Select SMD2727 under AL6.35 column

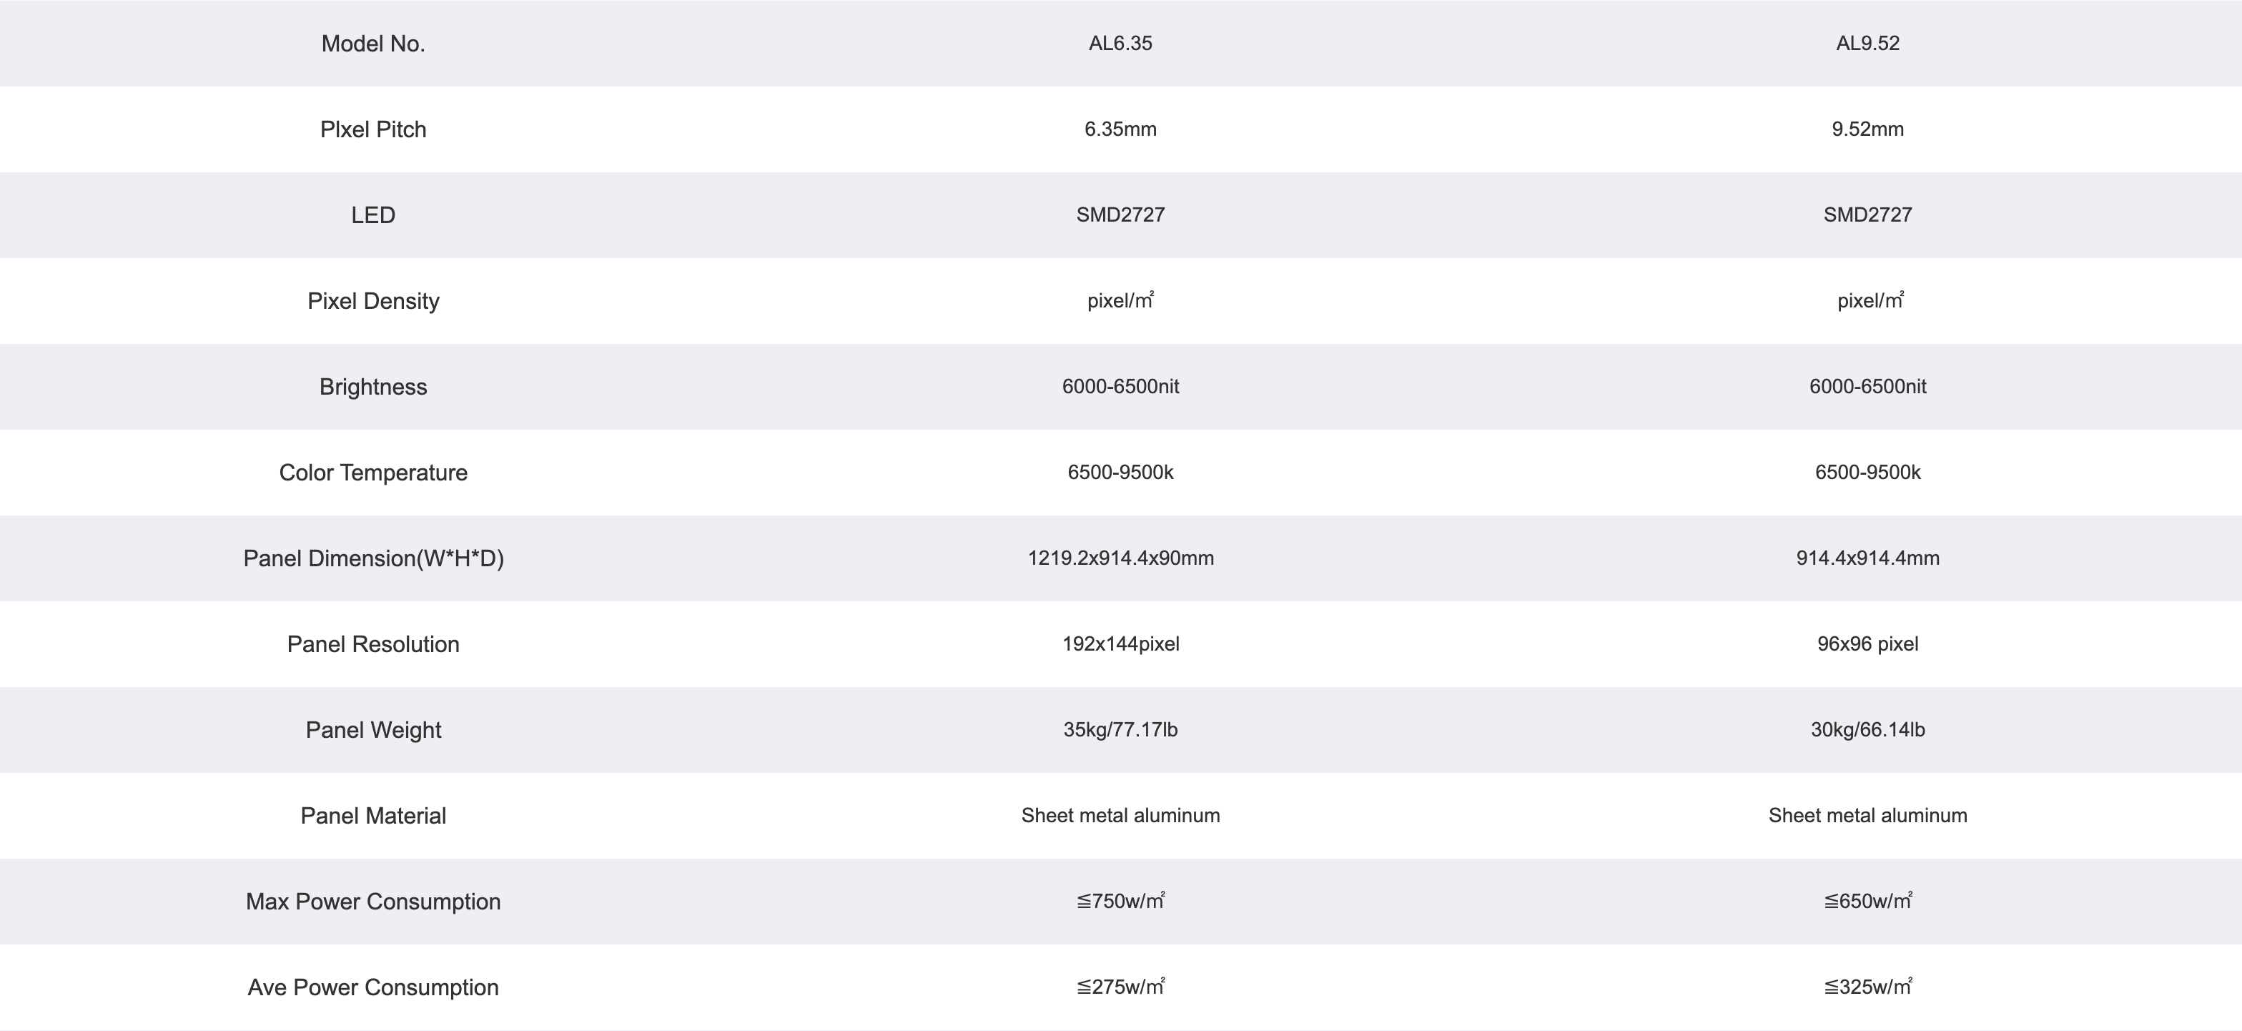click(1120, 215)
